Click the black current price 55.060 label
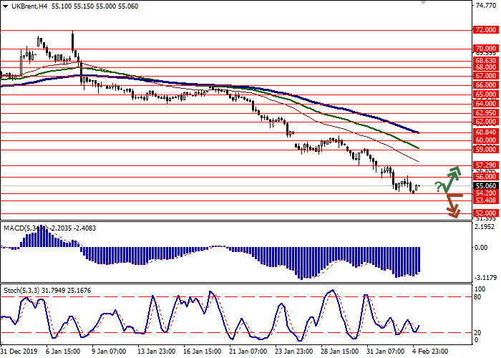The width and height of the screenshot is (501, 358). coord(485,185)
